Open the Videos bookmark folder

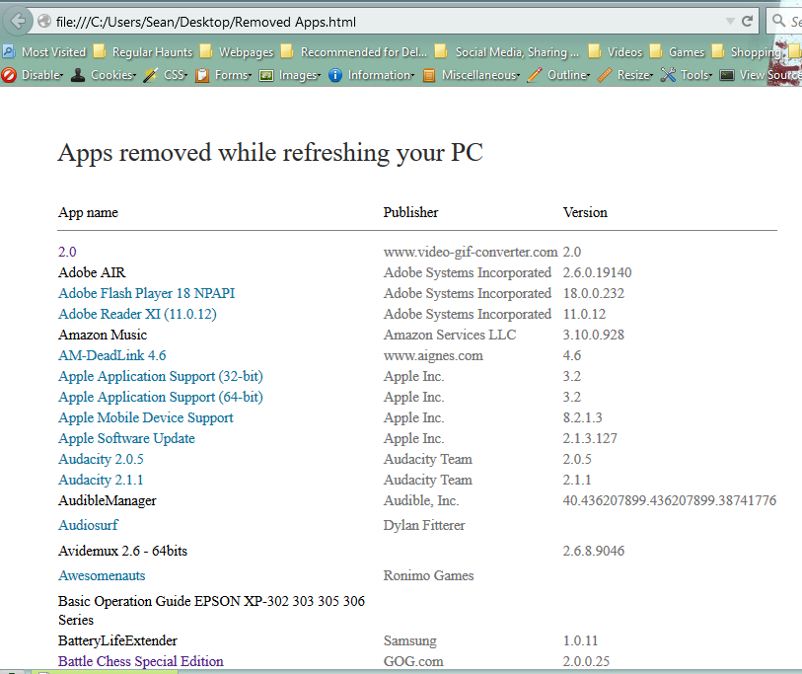[616, 51]
